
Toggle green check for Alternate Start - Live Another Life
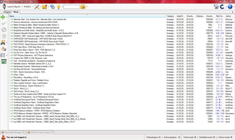pyautogui.click(x=12, y=19)
